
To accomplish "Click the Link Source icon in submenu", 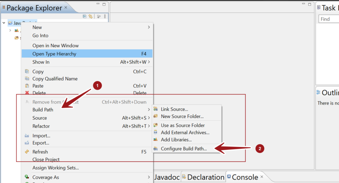I will click(x=156, y=109).
